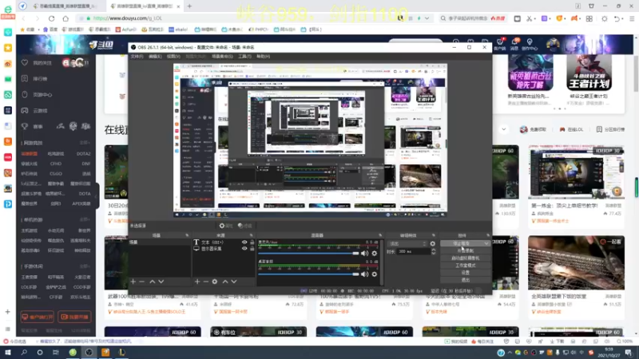Open the cloud gaming gamepad icon in sidebar
639x359 pixels.
click(25, 110)
